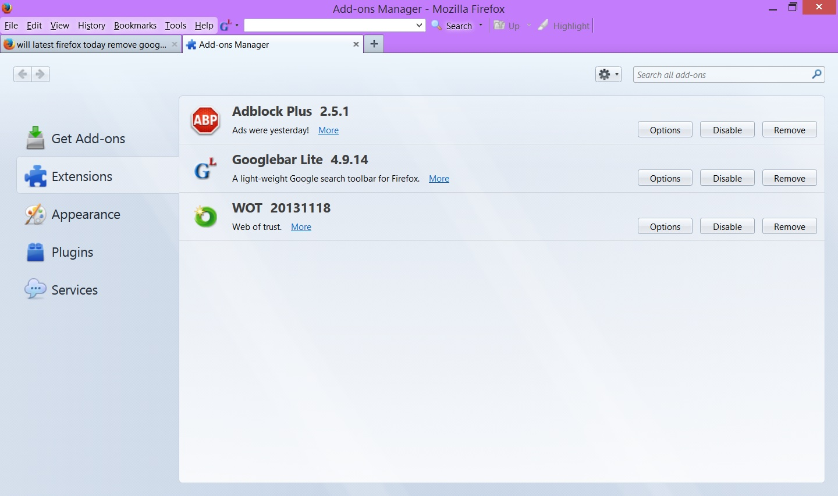Restore down the Firefox window
This screenshot has width=838, height=496.
(x=793, y=8)
